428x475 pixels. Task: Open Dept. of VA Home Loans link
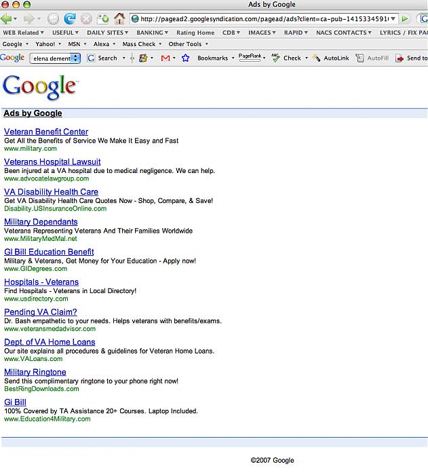tap(50, 342)
